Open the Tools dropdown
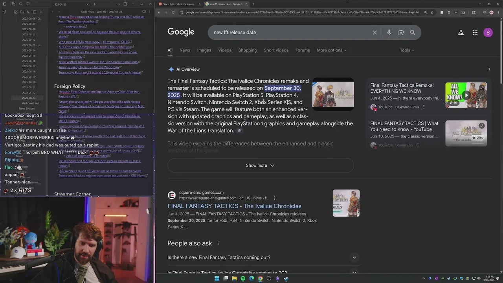Screen dimensions: 503x283 [407, 50]
